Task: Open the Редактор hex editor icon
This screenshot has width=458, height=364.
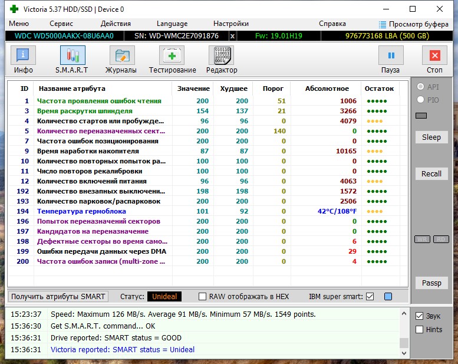Action: (222, 55)
